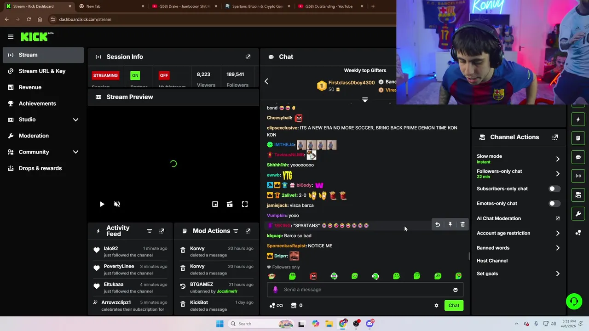Send message with Chat button
Viewport: 589px width, 331px height.
pos(454,306)
